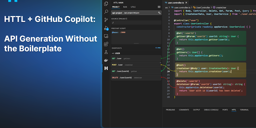Click the cloud SPEC button

tap(158, 48)
